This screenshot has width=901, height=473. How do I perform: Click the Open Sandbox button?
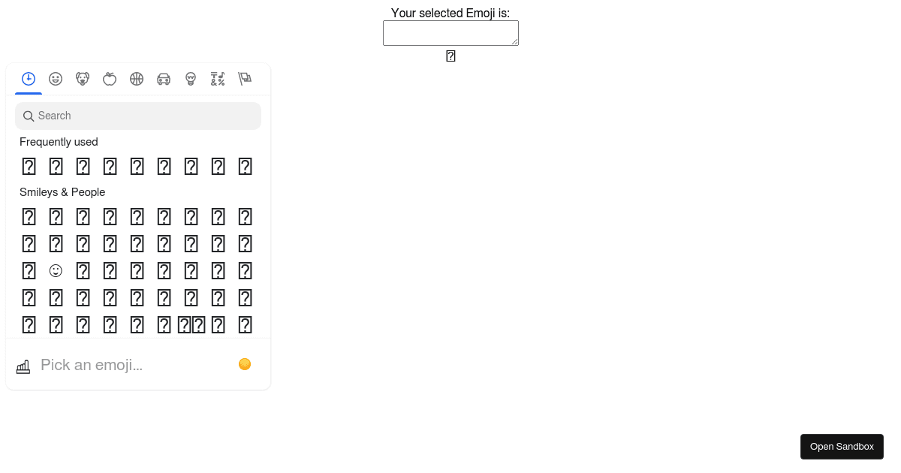842,447
